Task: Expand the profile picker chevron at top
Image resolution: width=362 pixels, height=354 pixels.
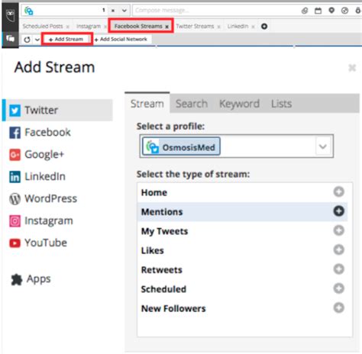Action: 124,11
